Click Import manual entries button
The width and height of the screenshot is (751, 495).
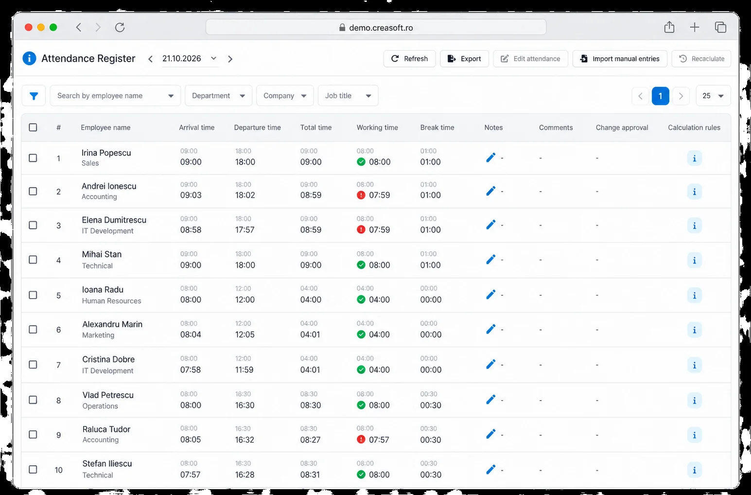[x=620, y=59]
